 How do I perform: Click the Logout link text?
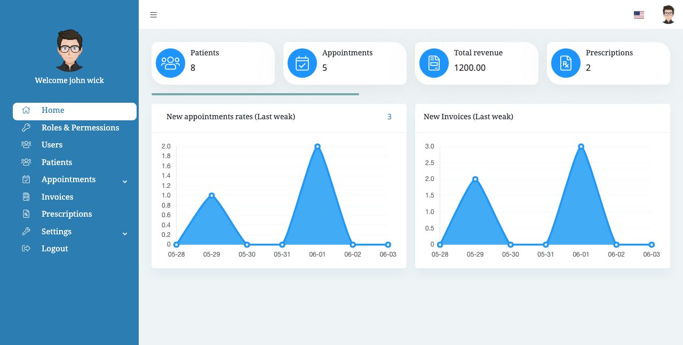point(55,249)
